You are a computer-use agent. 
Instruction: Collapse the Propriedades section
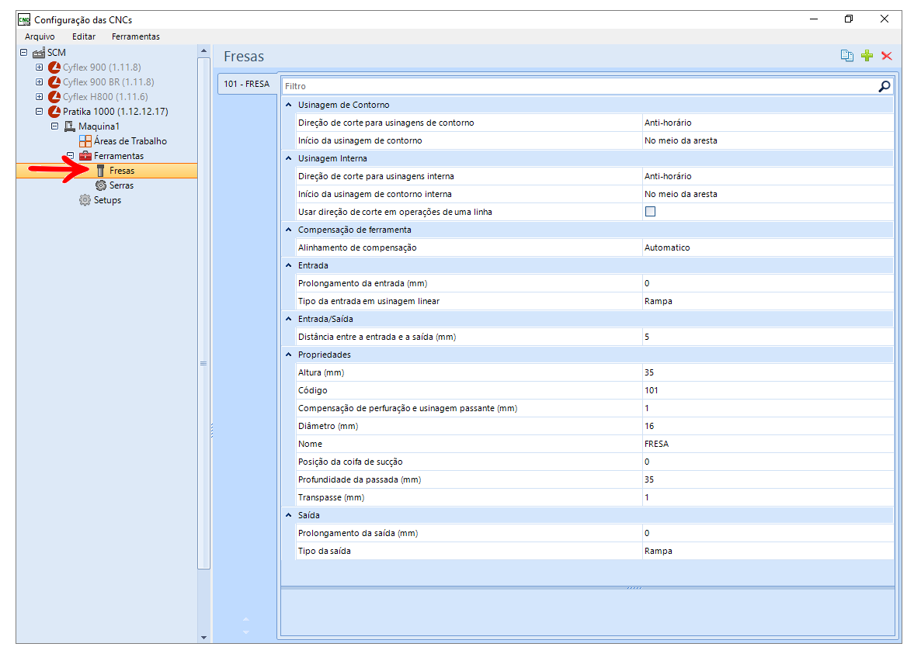pyautogui.click(x=289, y=355)
